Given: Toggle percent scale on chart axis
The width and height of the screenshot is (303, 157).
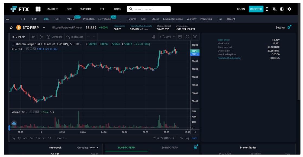Looking at the screenshot, I should tap(181, 138).
